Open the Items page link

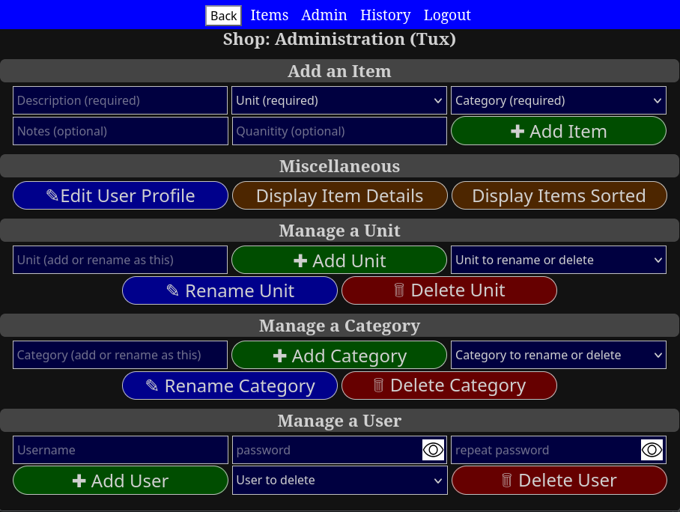click(x=270, y=15)
